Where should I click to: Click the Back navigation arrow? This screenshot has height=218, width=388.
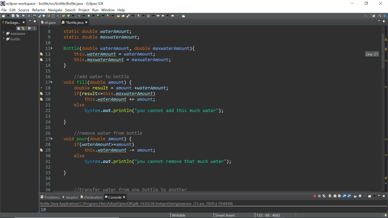coord(163,16)
